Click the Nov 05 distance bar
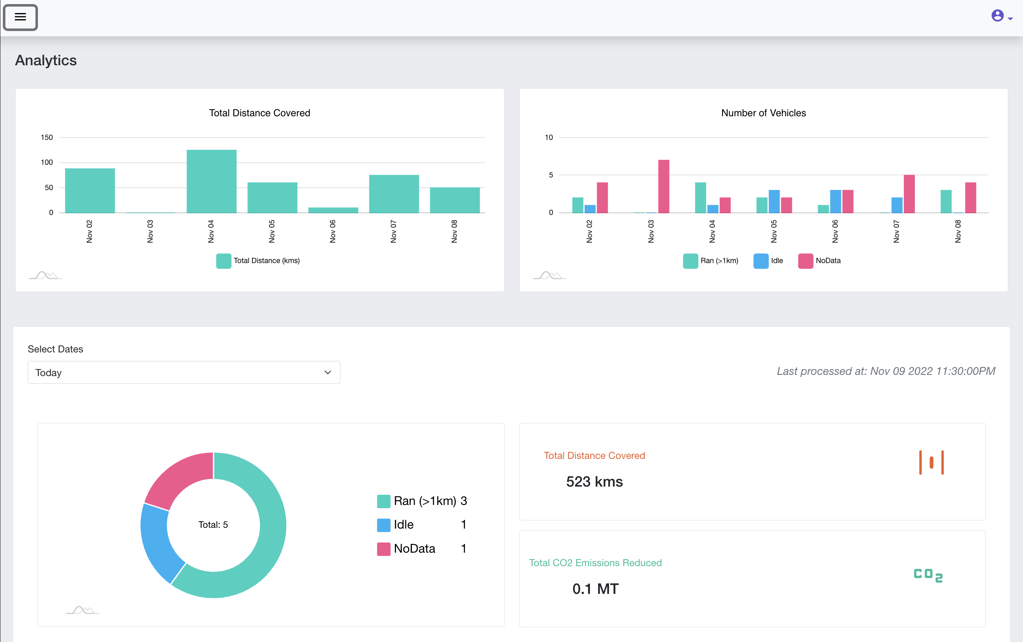 point(272,198)
